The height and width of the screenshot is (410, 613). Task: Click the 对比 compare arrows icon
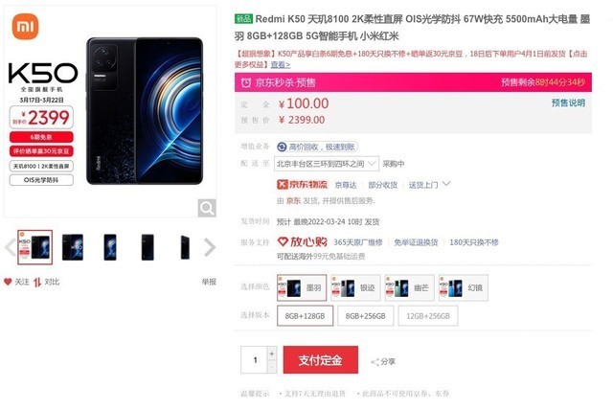click(x=37, y=283)
